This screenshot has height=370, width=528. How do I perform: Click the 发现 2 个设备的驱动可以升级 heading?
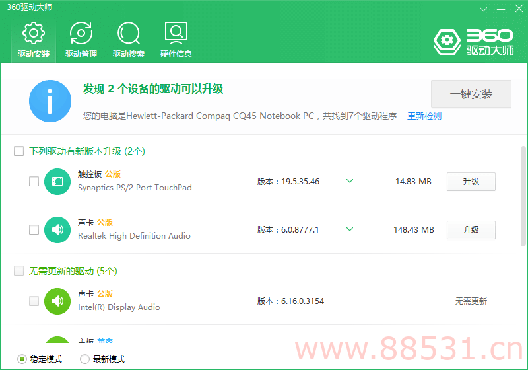153,89
